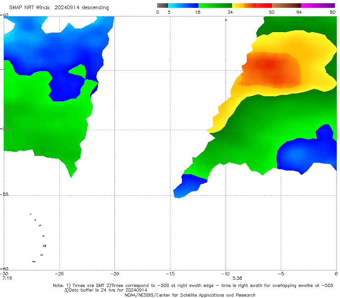Click the NOAA/NESDIS Center for Satellite Applications credit
Image resolution: width=340 pixels, height=298 pixels.
[190, 295]
